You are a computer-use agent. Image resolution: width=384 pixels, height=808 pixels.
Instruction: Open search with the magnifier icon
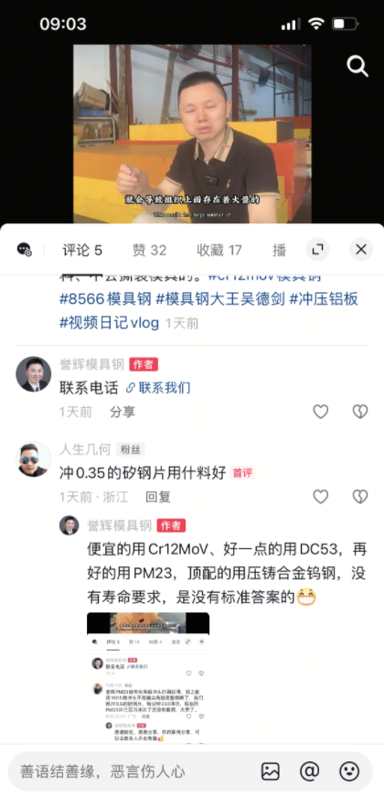(357, 66)
